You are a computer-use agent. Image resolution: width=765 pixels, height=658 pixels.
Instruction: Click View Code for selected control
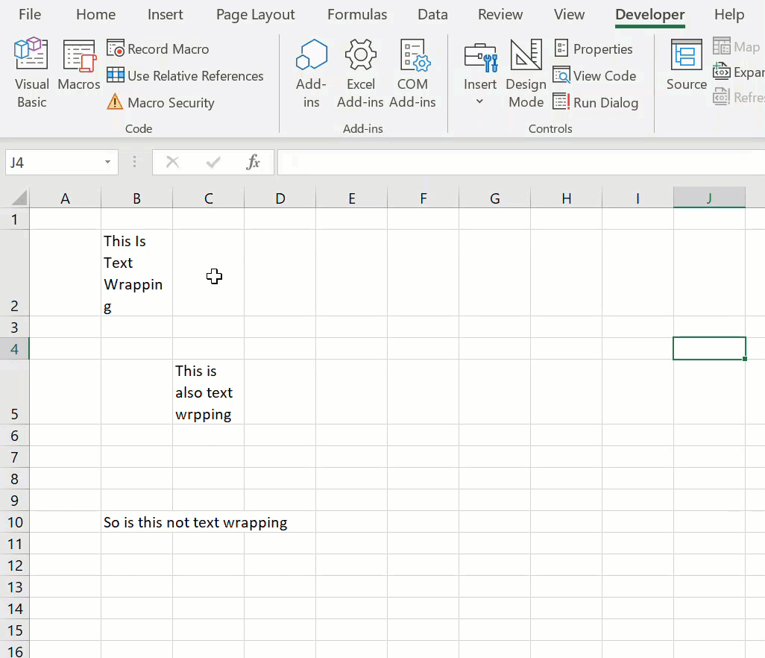click(x=595, y=75)
